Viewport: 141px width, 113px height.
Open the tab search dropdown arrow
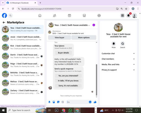[x=3, y=3]
